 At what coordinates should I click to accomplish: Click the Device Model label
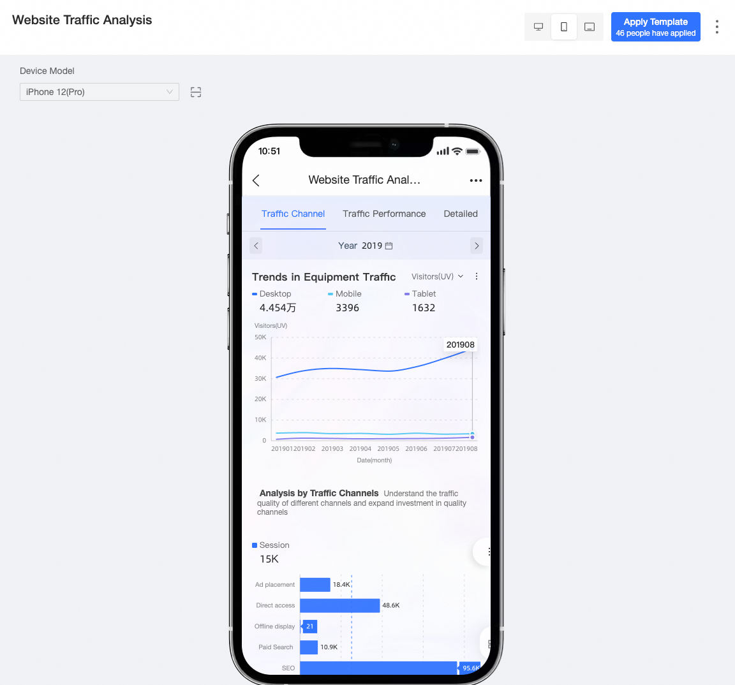[47, 71]
